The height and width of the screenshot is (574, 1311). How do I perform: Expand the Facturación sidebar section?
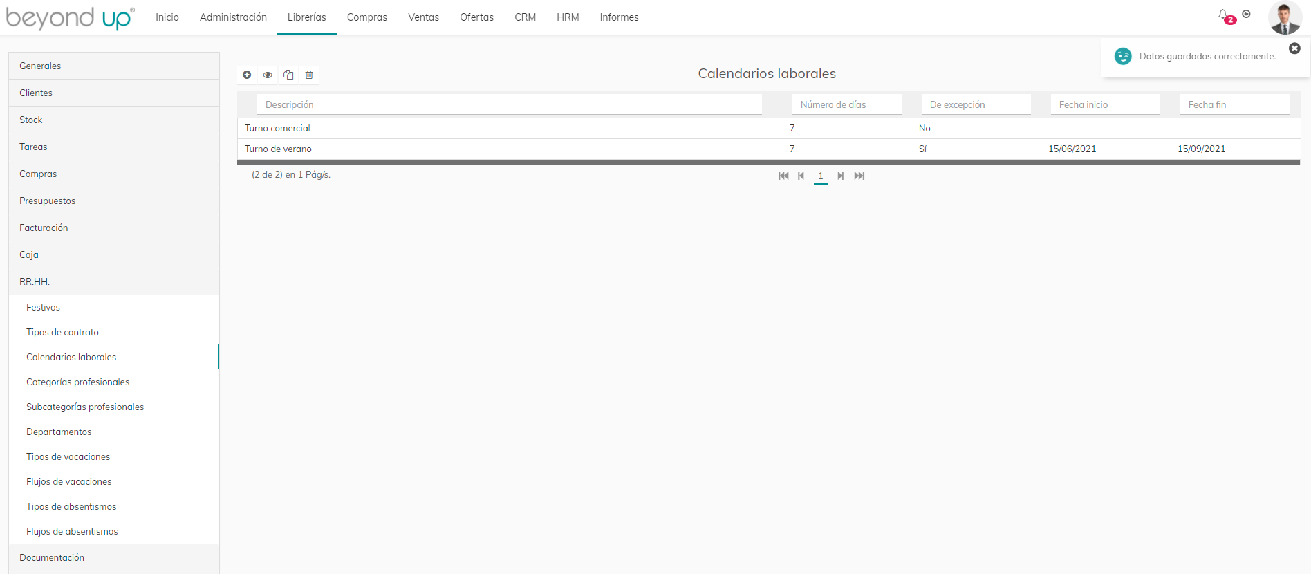pos(114,228)
